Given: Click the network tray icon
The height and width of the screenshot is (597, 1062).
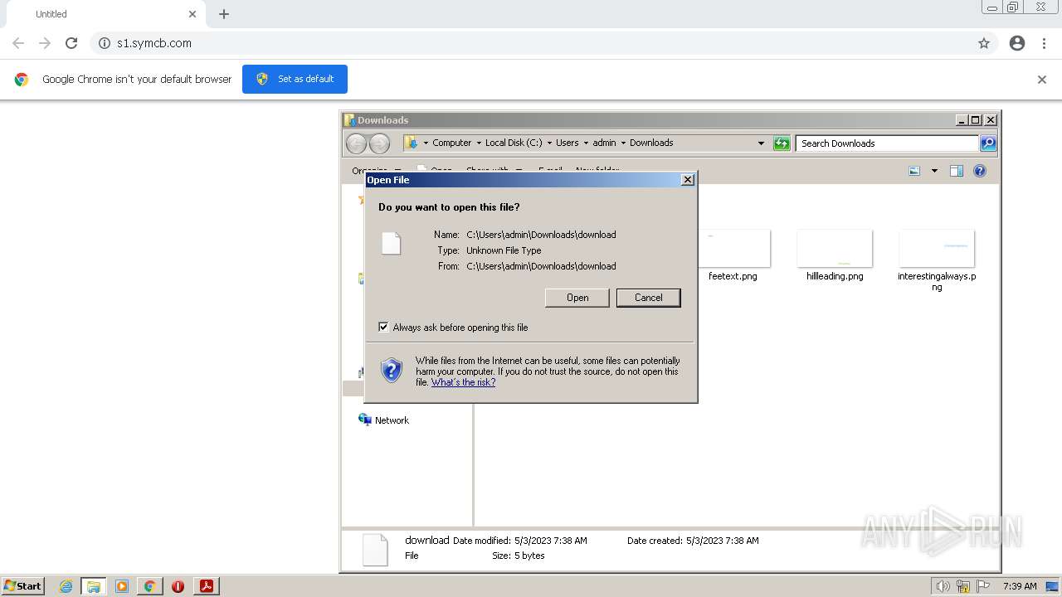Looking at the screenshot, I should (x=963, y=586).
